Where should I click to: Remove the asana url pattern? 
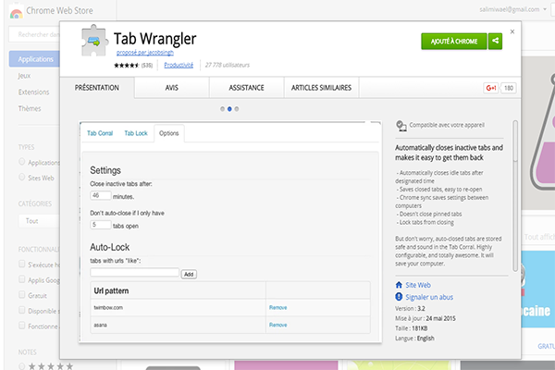pos(277,325)
